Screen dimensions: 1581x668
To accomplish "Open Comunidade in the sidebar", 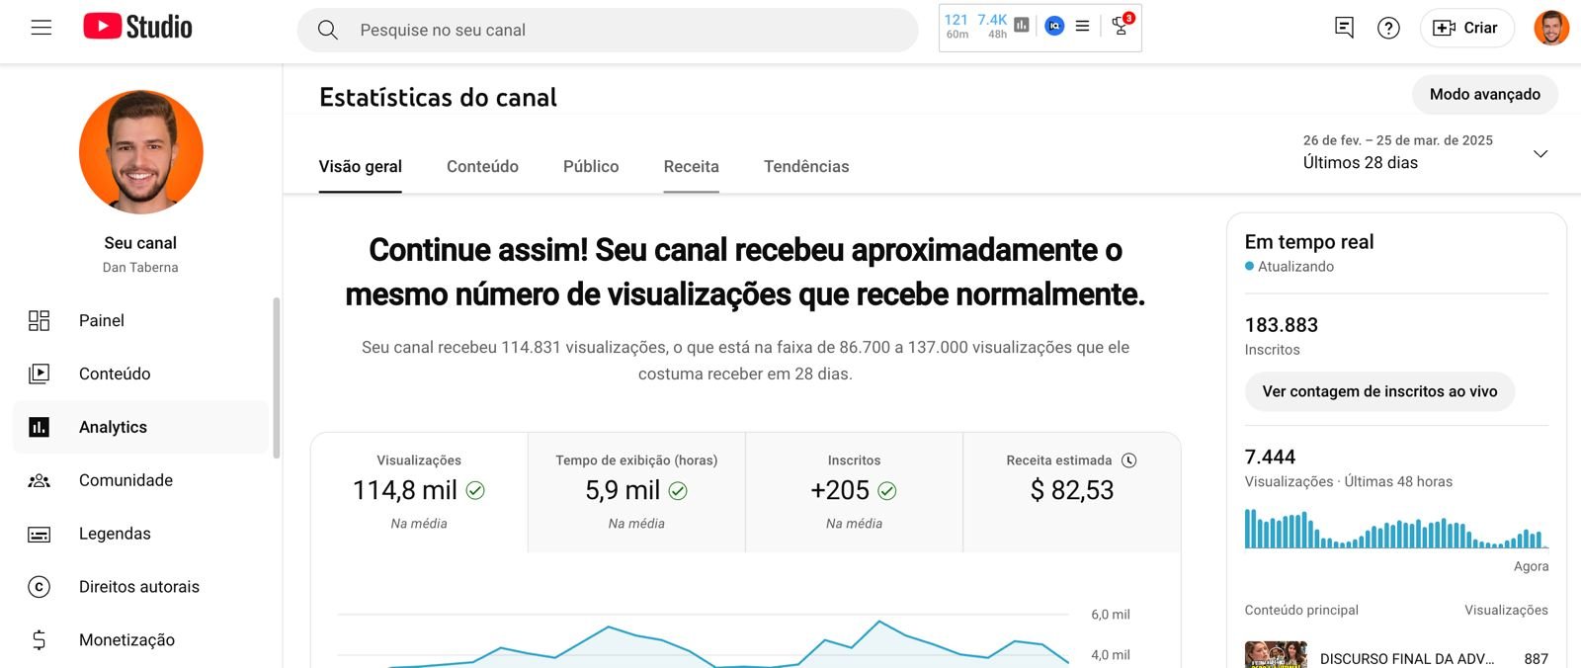I will coord(141,480).
